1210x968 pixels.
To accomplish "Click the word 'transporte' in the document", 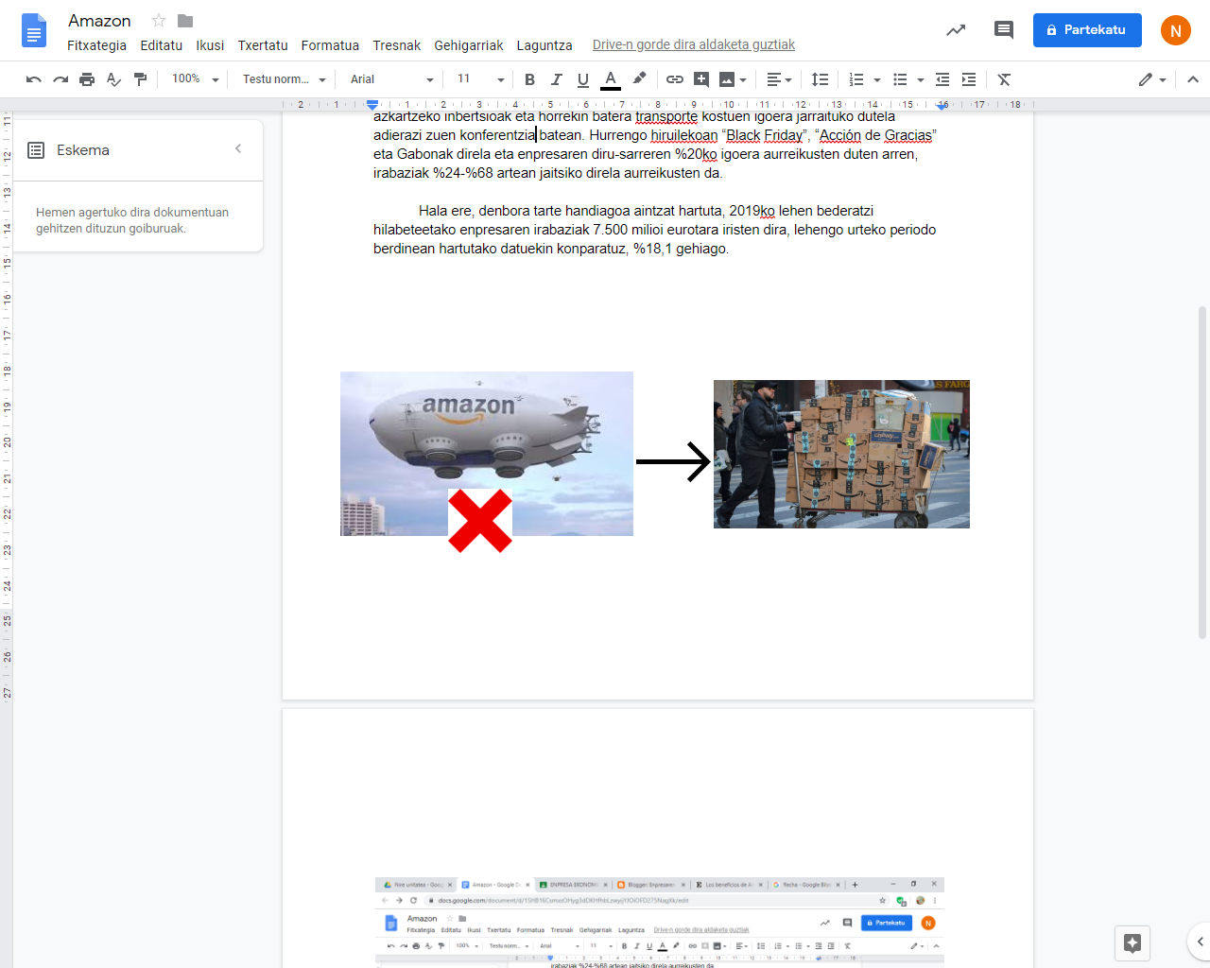I will pos(666,116).
